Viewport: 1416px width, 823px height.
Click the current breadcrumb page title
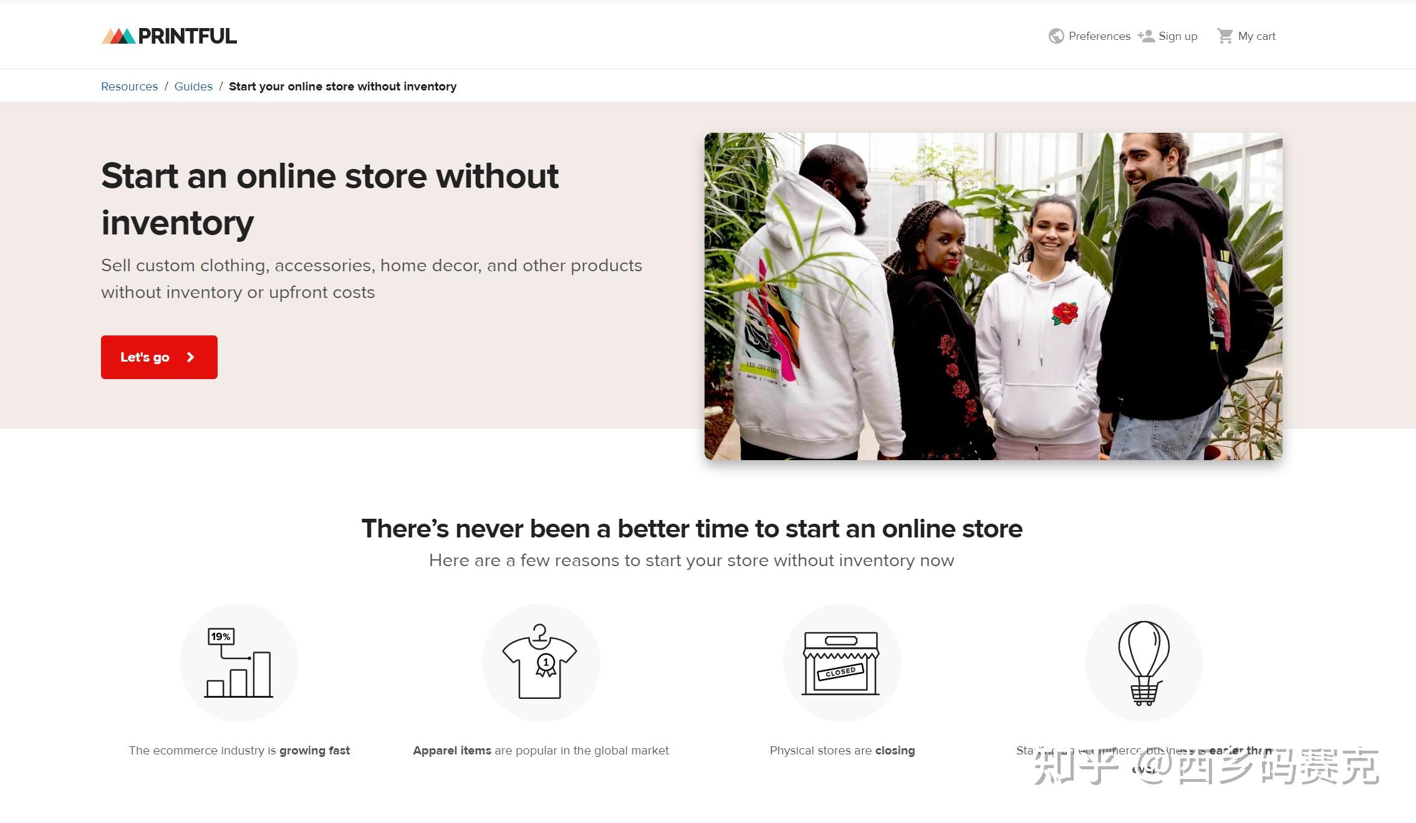point(342,86)
